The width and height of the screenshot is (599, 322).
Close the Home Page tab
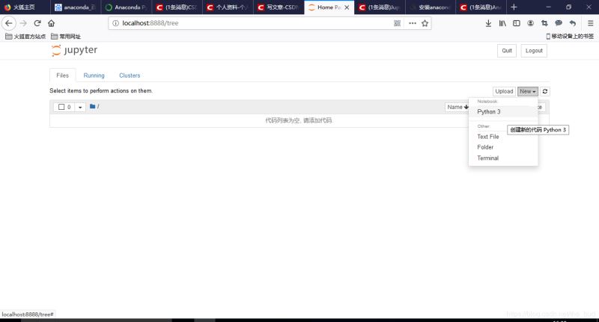coord(347,7)
